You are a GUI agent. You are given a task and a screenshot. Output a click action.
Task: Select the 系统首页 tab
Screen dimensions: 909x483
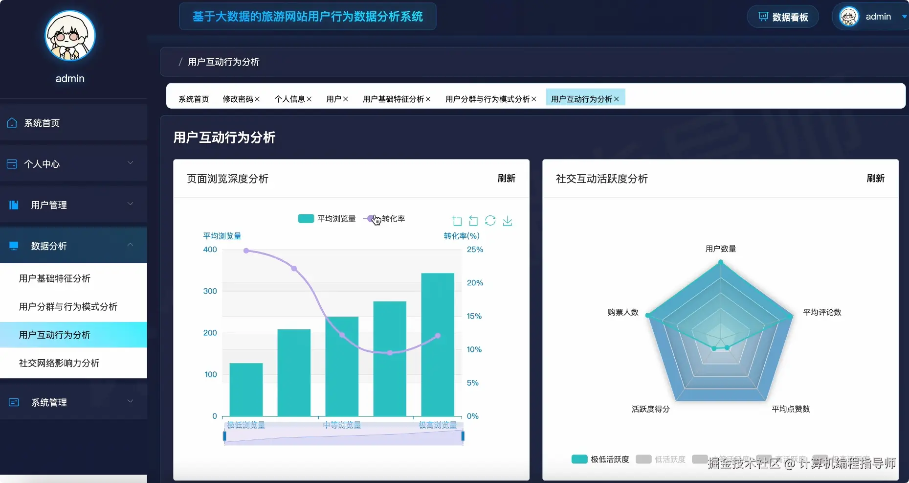[193, 98]
